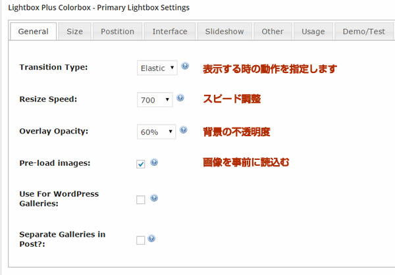
Task: Click the Overlay Opacity: label
Action: coord(54,131)
